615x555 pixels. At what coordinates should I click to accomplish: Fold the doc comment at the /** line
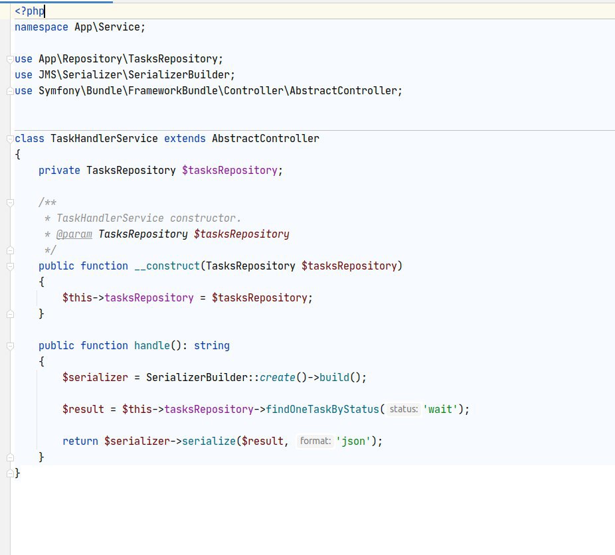(10, 202)
